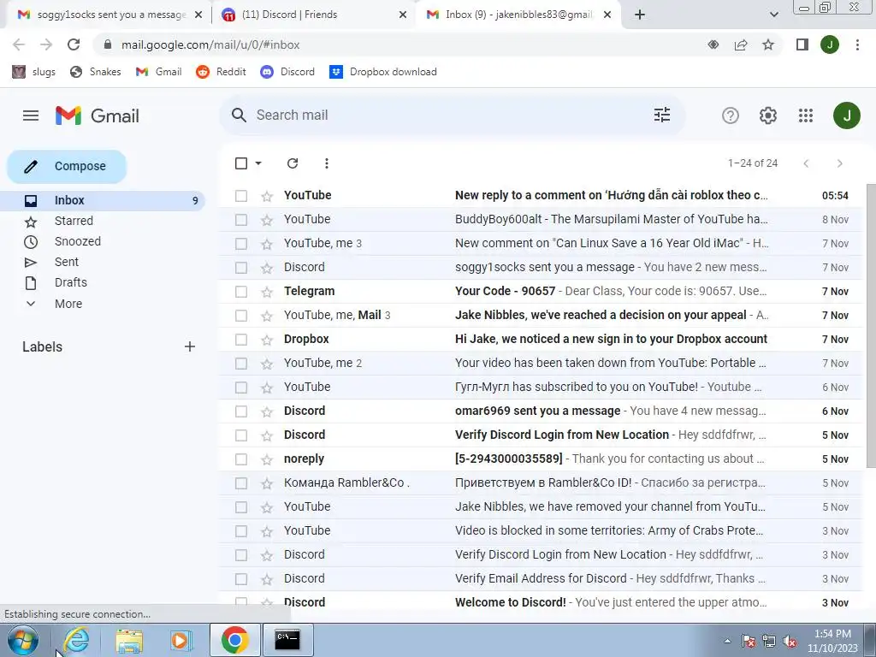Refresh the inbox mail list
The width and height of the screenshot is (876, 657).
tap(293, 163)
